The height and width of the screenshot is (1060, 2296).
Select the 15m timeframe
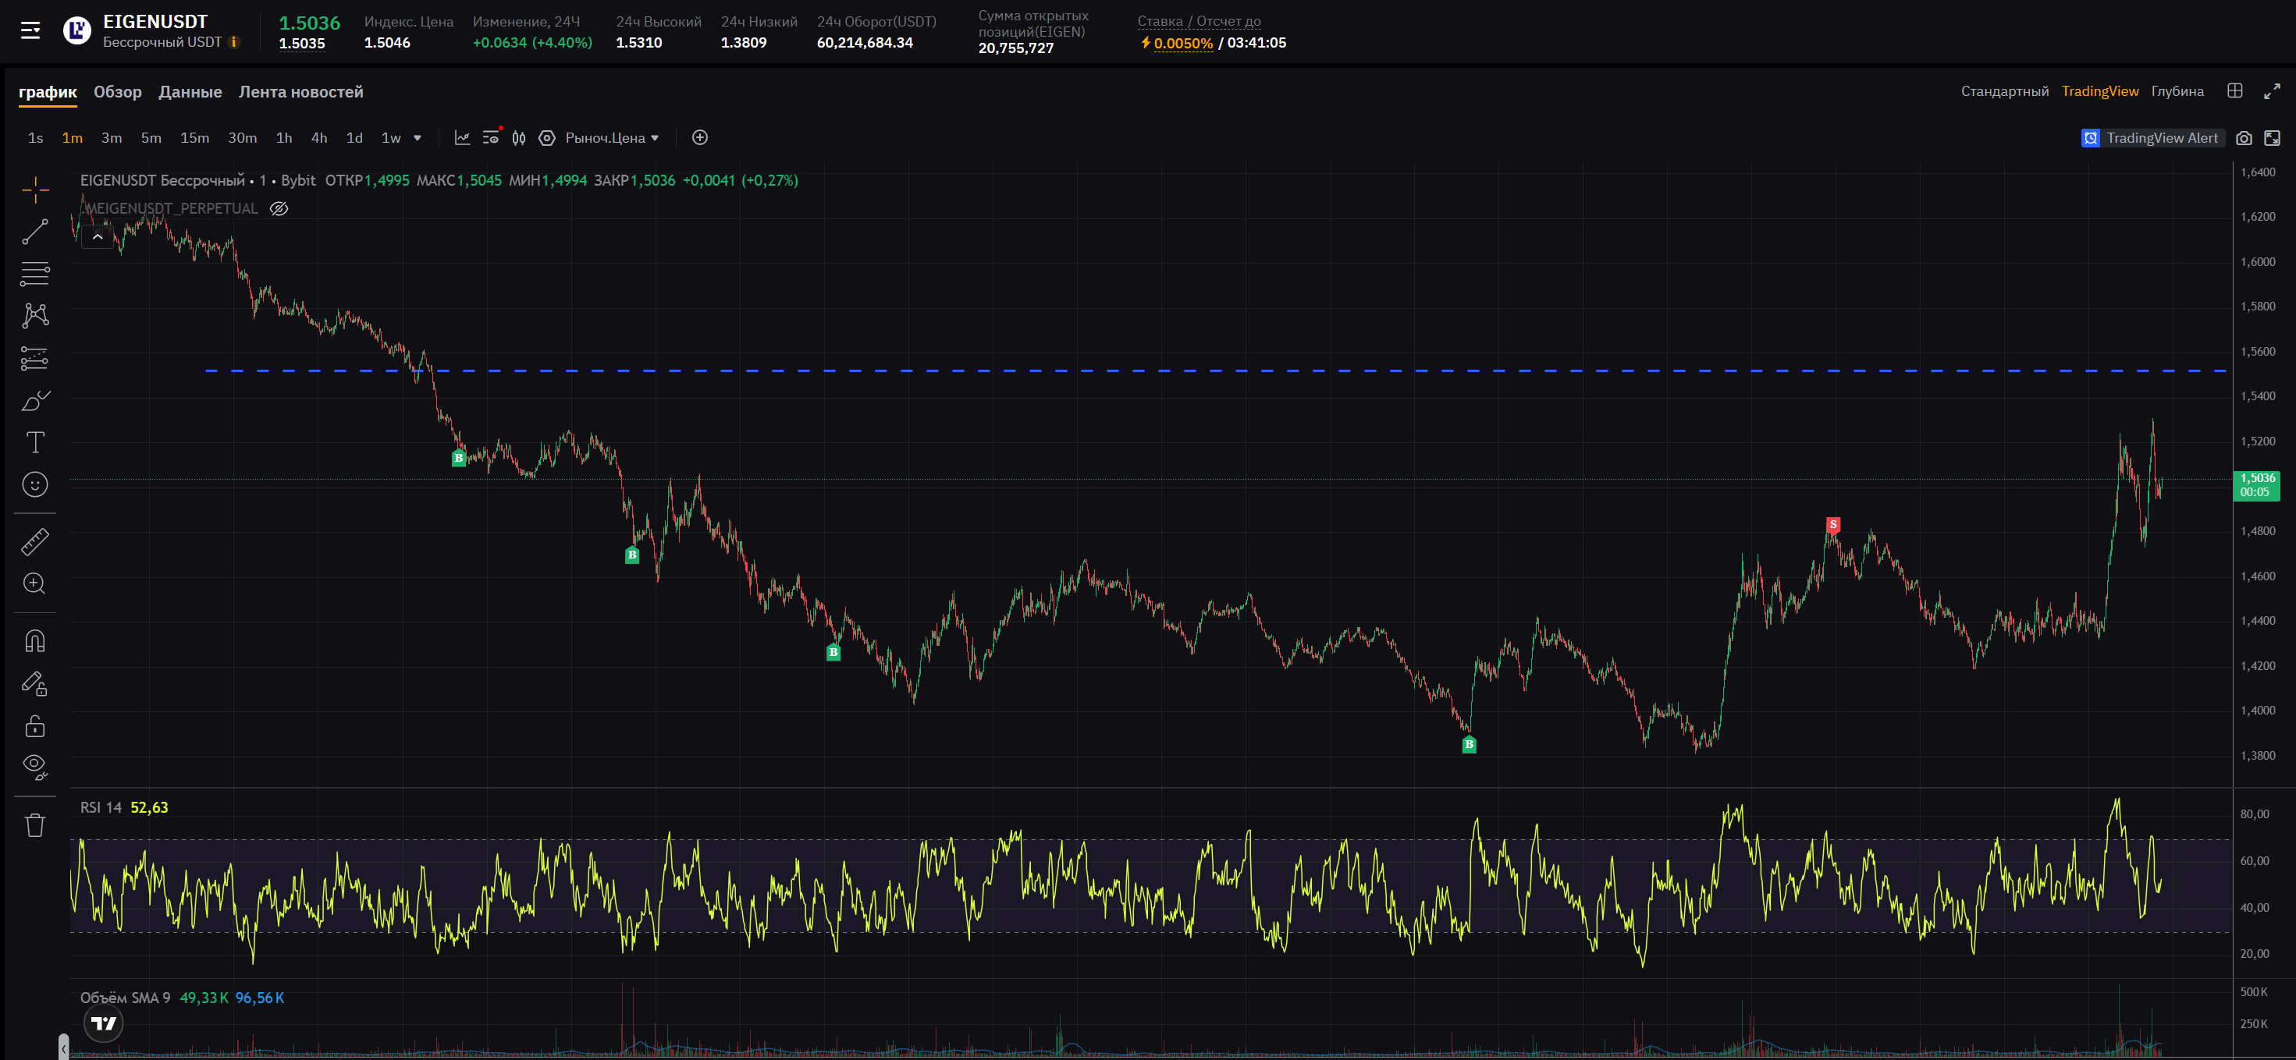point(194,138)
